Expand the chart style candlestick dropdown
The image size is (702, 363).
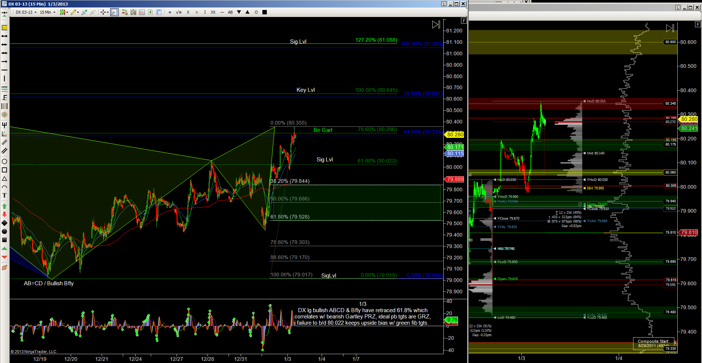pos(64,12)
